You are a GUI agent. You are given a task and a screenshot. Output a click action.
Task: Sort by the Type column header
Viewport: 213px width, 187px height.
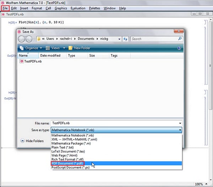click(x=77, y=55)
